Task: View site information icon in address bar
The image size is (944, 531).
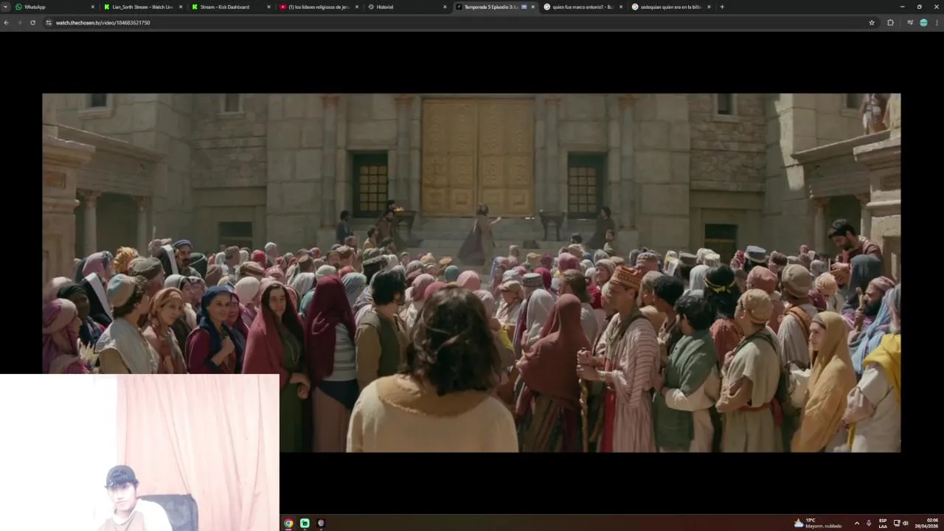Action: [x=49, y=23]
